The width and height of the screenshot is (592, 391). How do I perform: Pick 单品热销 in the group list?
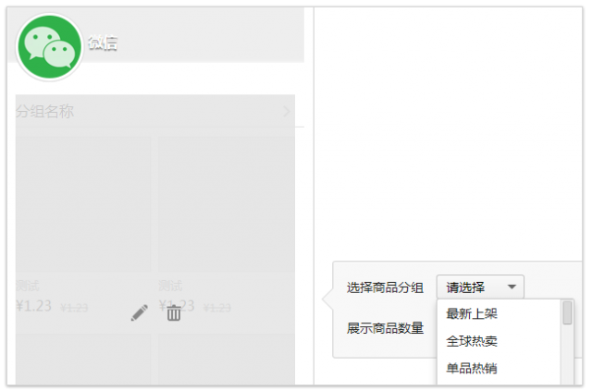click(x=472, y=368)
